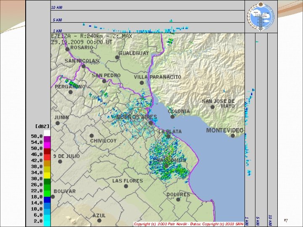Select the Chivilcoy city marker dot
303x227 pixels.
92,136
